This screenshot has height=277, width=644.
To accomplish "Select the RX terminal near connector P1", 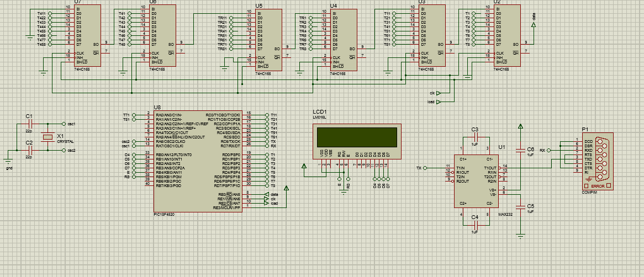I will pyautogui.click(x=548, y=150).
